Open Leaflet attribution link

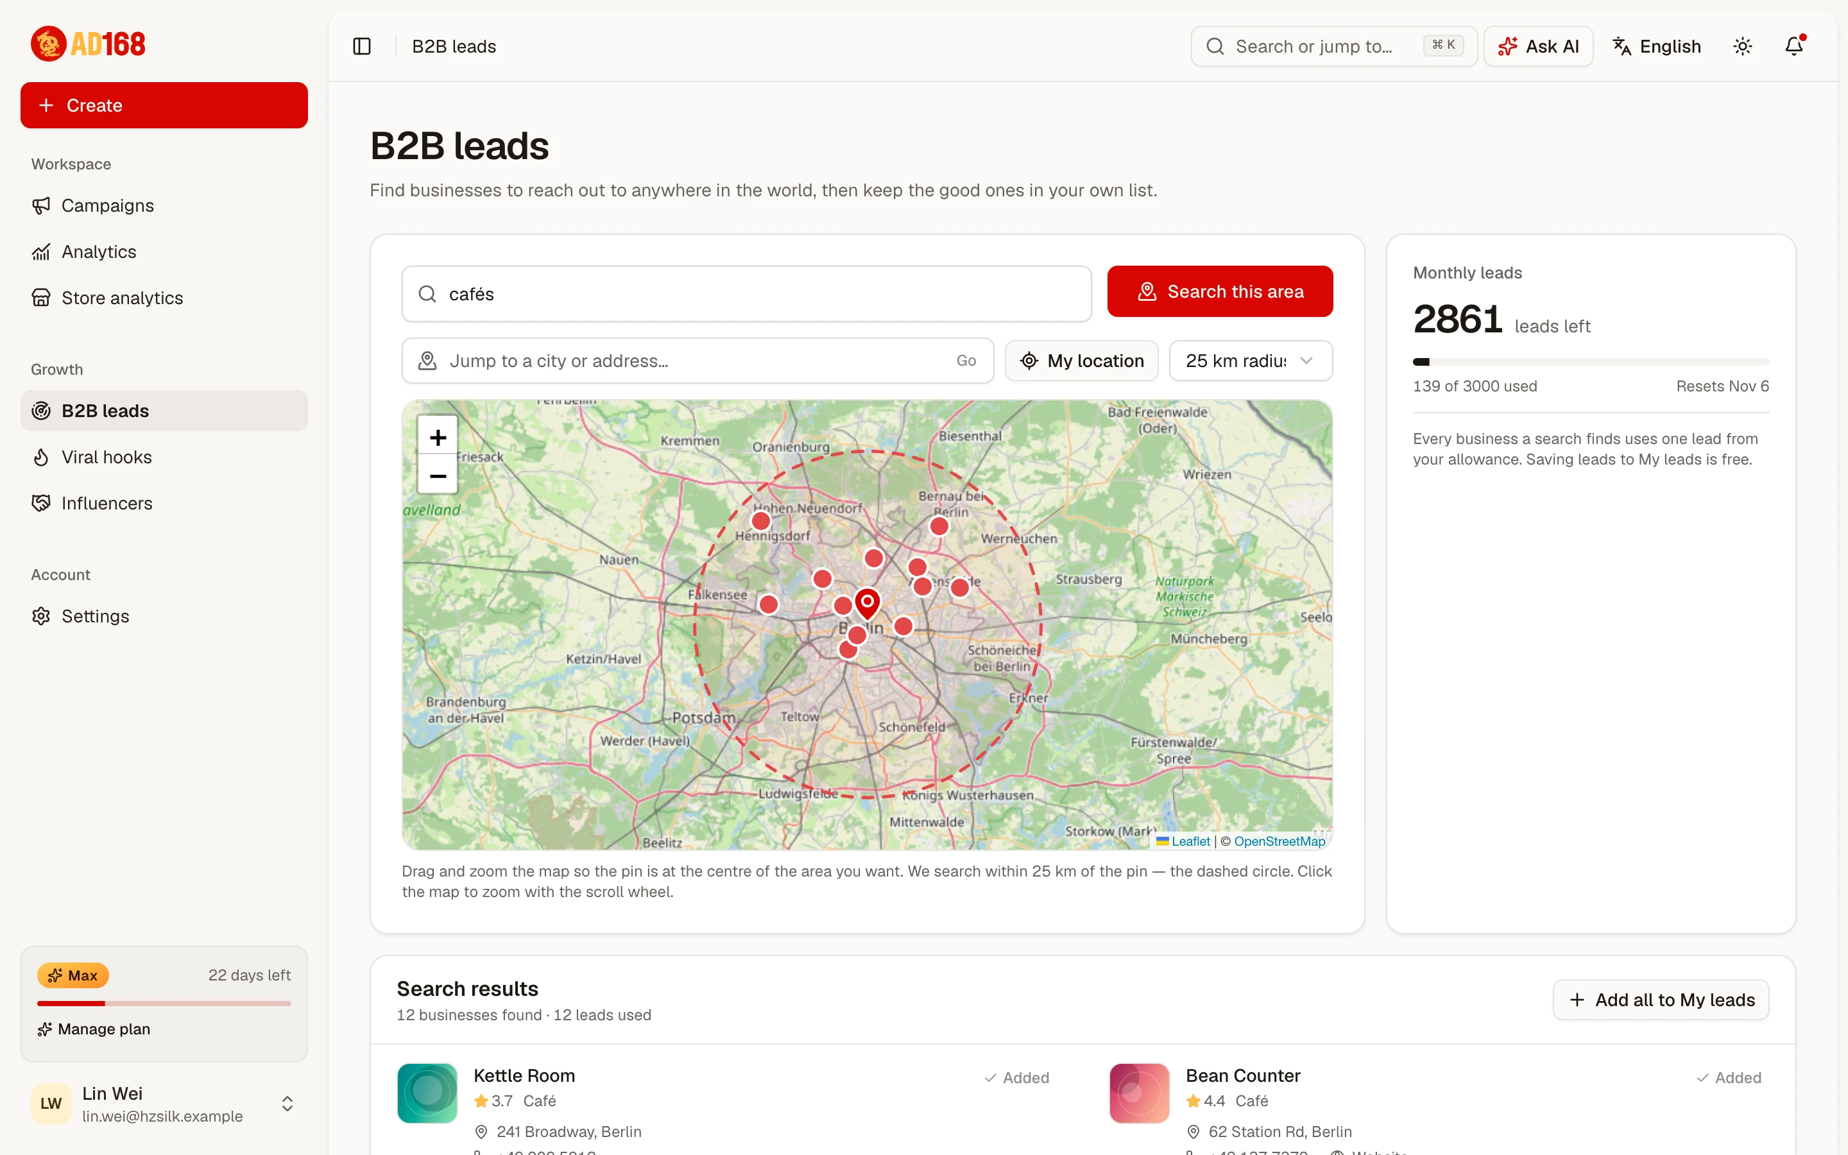[x=1190, y=841]
